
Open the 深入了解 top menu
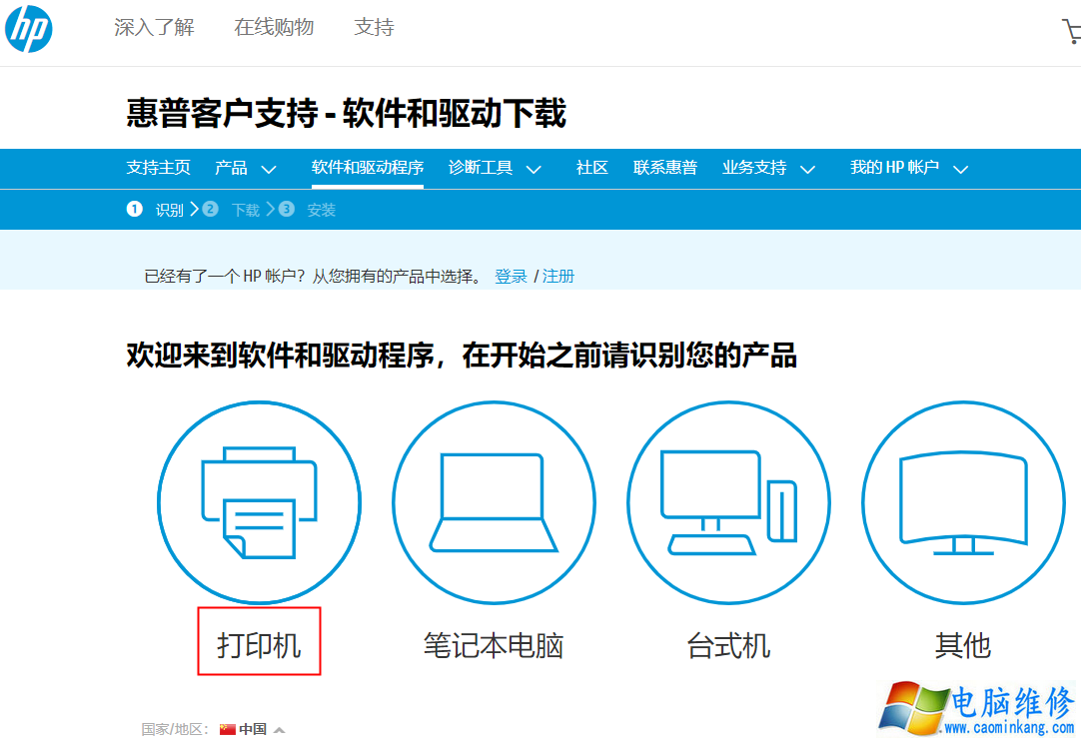tap(154, 28)
